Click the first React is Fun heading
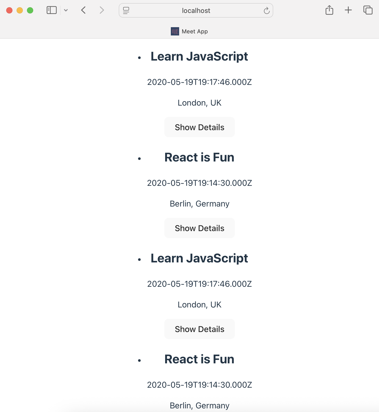Image resolution: width=379 pixels, height=412 pixels. coord(199,157)
